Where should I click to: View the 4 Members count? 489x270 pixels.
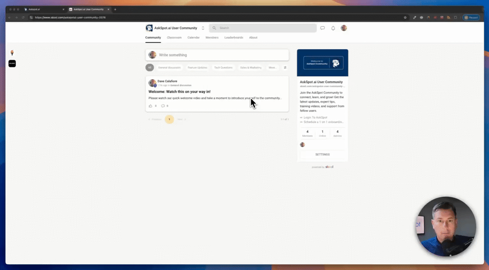point(307,133)
